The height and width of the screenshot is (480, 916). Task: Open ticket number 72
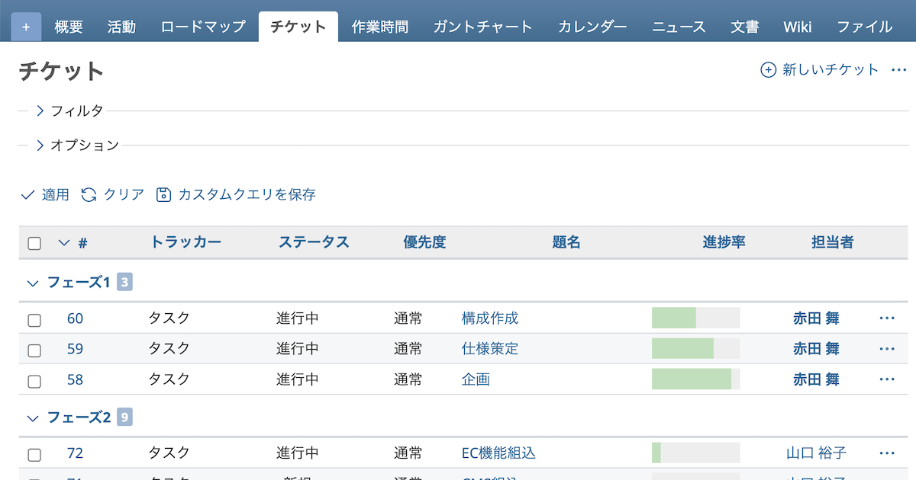click(75, 453)
